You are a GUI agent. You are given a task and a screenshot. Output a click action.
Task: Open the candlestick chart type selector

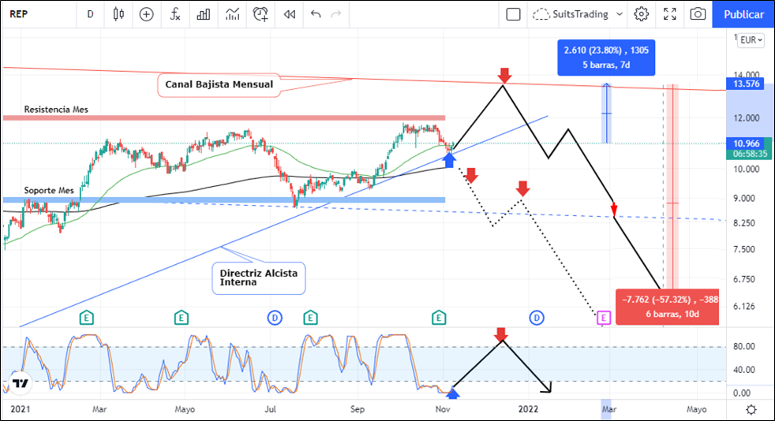pyautogui.click(x=119, y=14)
